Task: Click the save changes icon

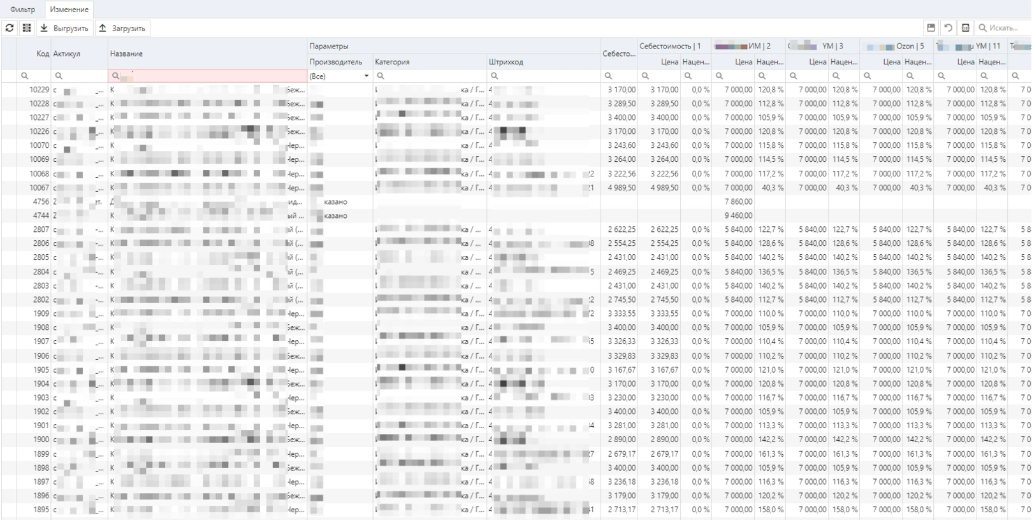Action: click(x=931, y=28)
